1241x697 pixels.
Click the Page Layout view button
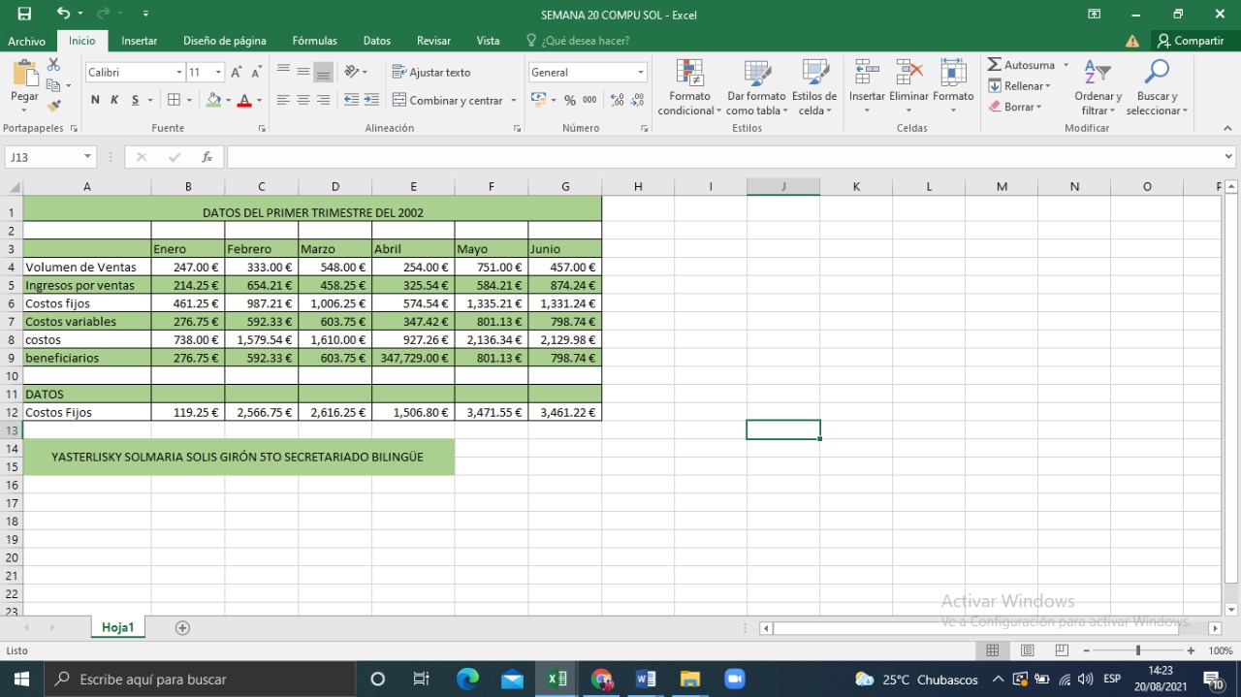tap(1028, 650)
